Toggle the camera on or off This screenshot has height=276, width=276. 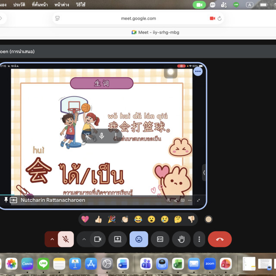[x=97, y=239]
